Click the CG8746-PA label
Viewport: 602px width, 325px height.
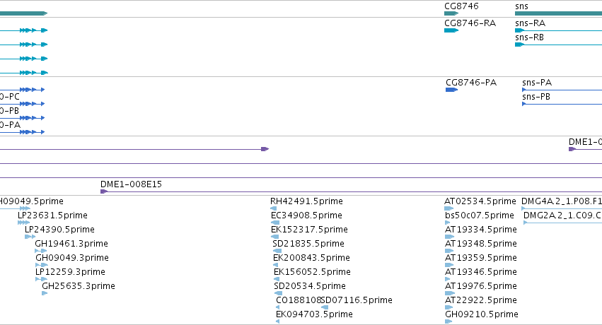click(x=471, y=83)
